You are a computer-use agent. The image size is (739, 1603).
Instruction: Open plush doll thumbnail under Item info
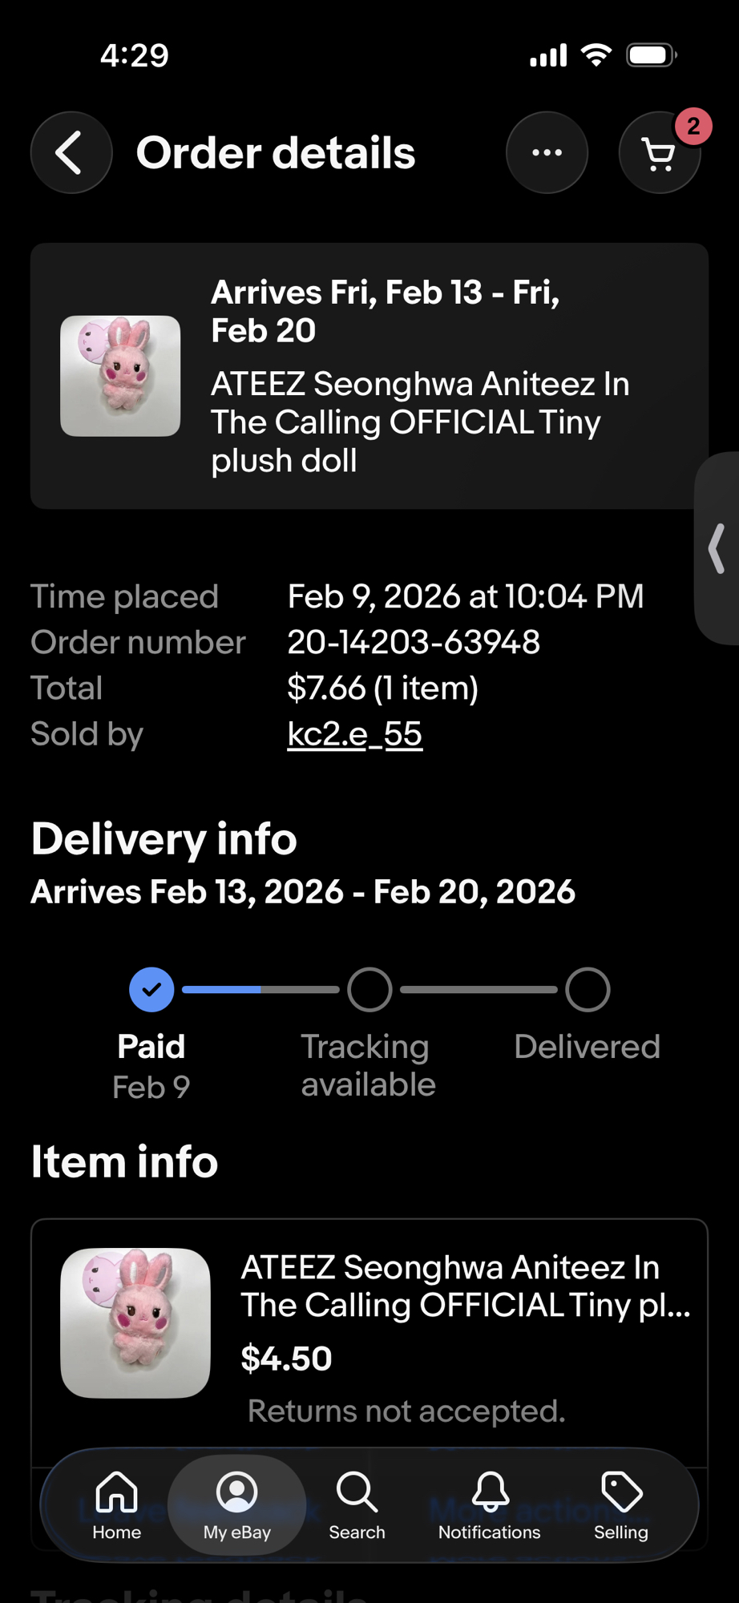coord(135,1322)
